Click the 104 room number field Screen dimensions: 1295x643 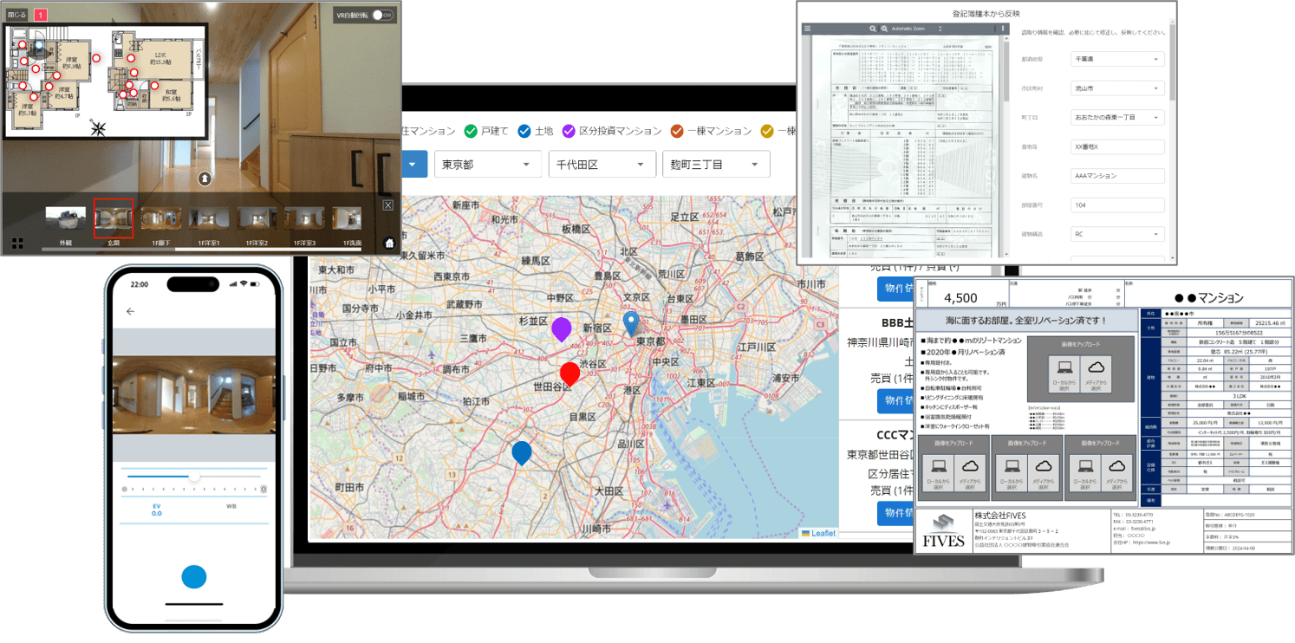pos(1116,205)
